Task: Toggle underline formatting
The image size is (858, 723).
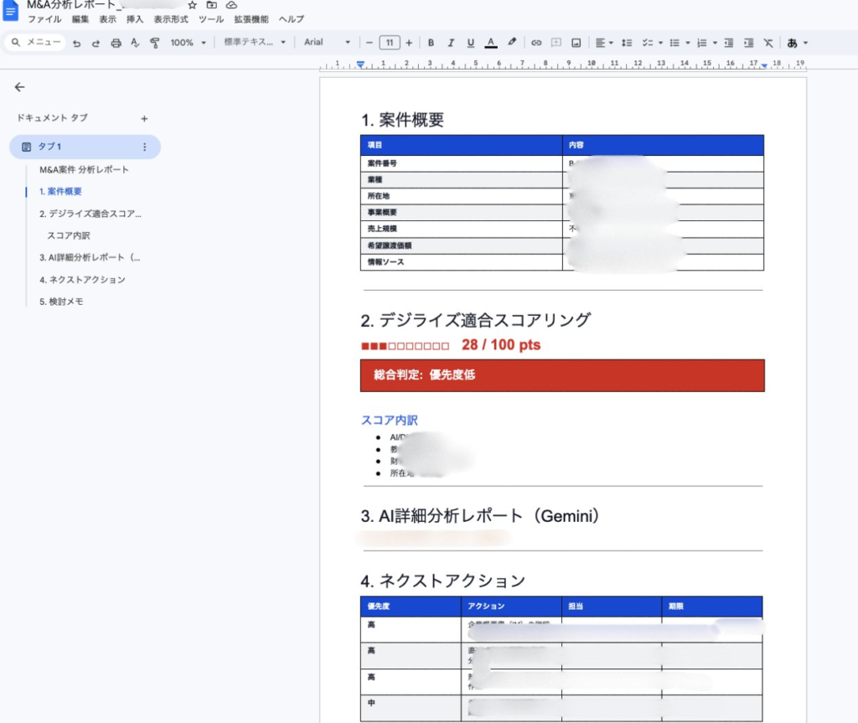Action: pos(470,43)
